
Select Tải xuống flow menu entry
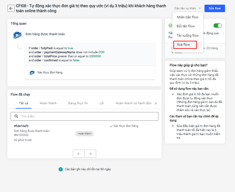click(x=187, y=35)
